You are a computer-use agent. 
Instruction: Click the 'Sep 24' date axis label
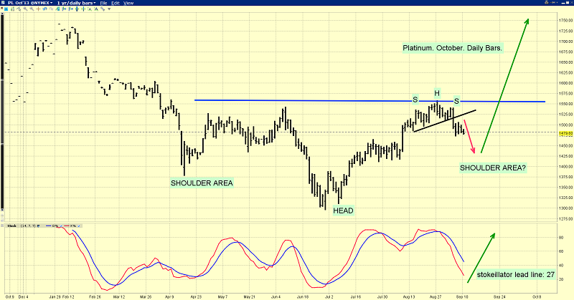pos(500,296)
